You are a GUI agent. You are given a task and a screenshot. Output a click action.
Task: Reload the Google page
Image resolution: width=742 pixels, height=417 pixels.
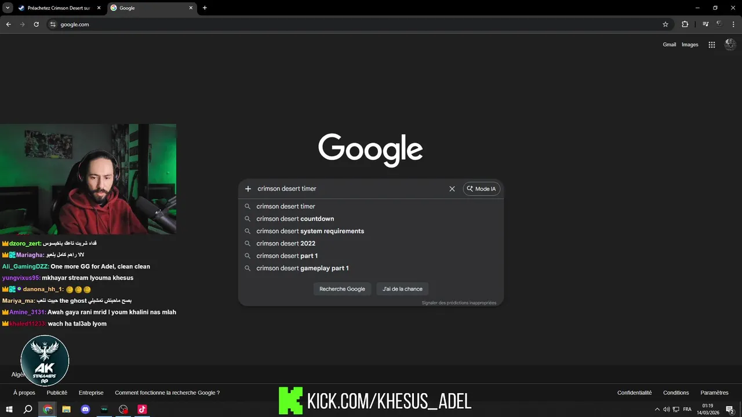coord(36,24)
